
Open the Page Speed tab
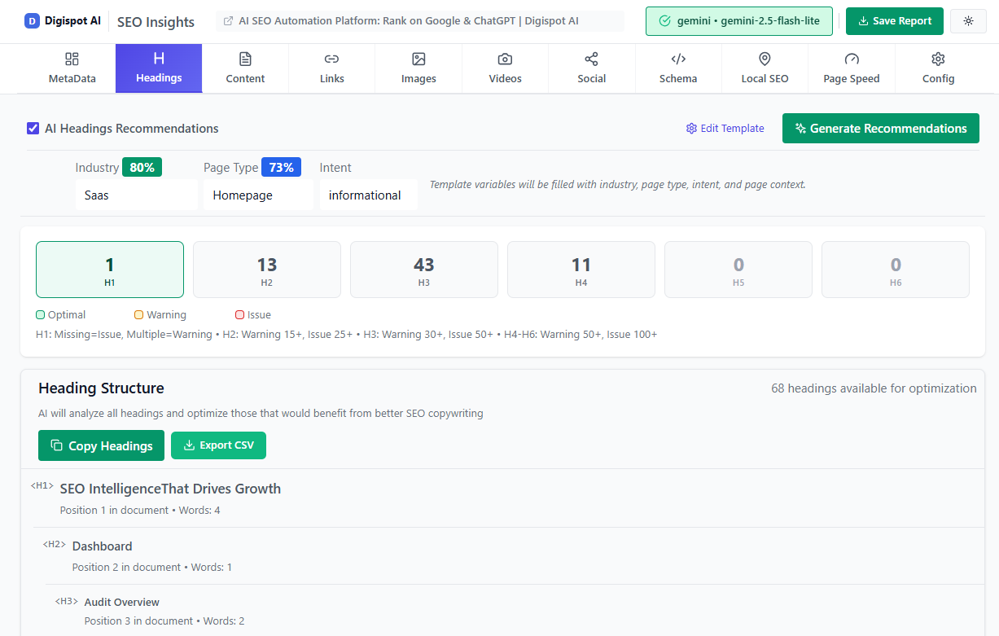852,68
